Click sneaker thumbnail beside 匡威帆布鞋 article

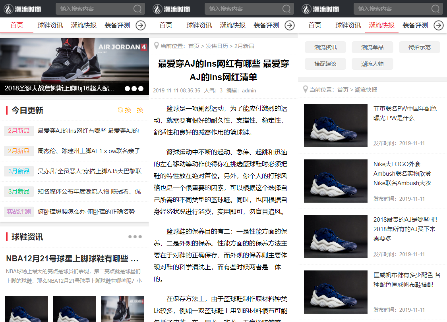(335, 292)
